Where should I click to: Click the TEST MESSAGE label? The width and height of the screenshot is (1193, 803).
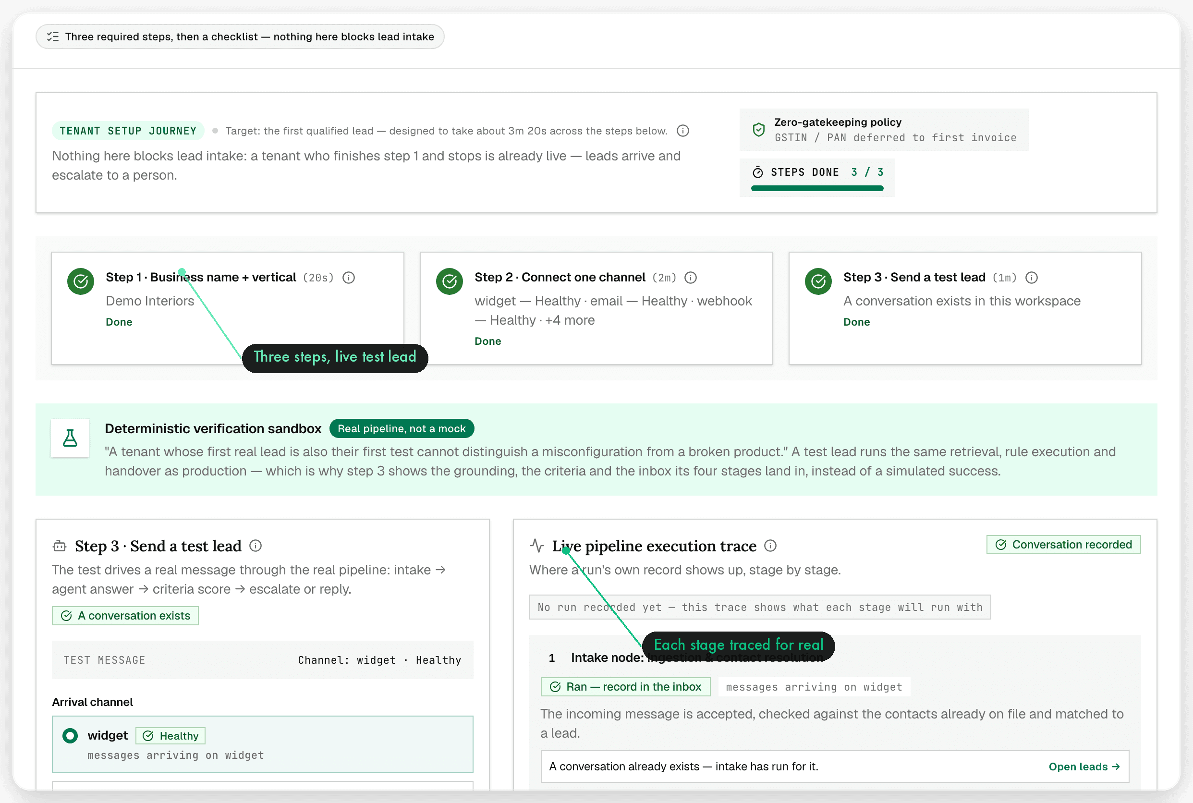click(104, 661)
